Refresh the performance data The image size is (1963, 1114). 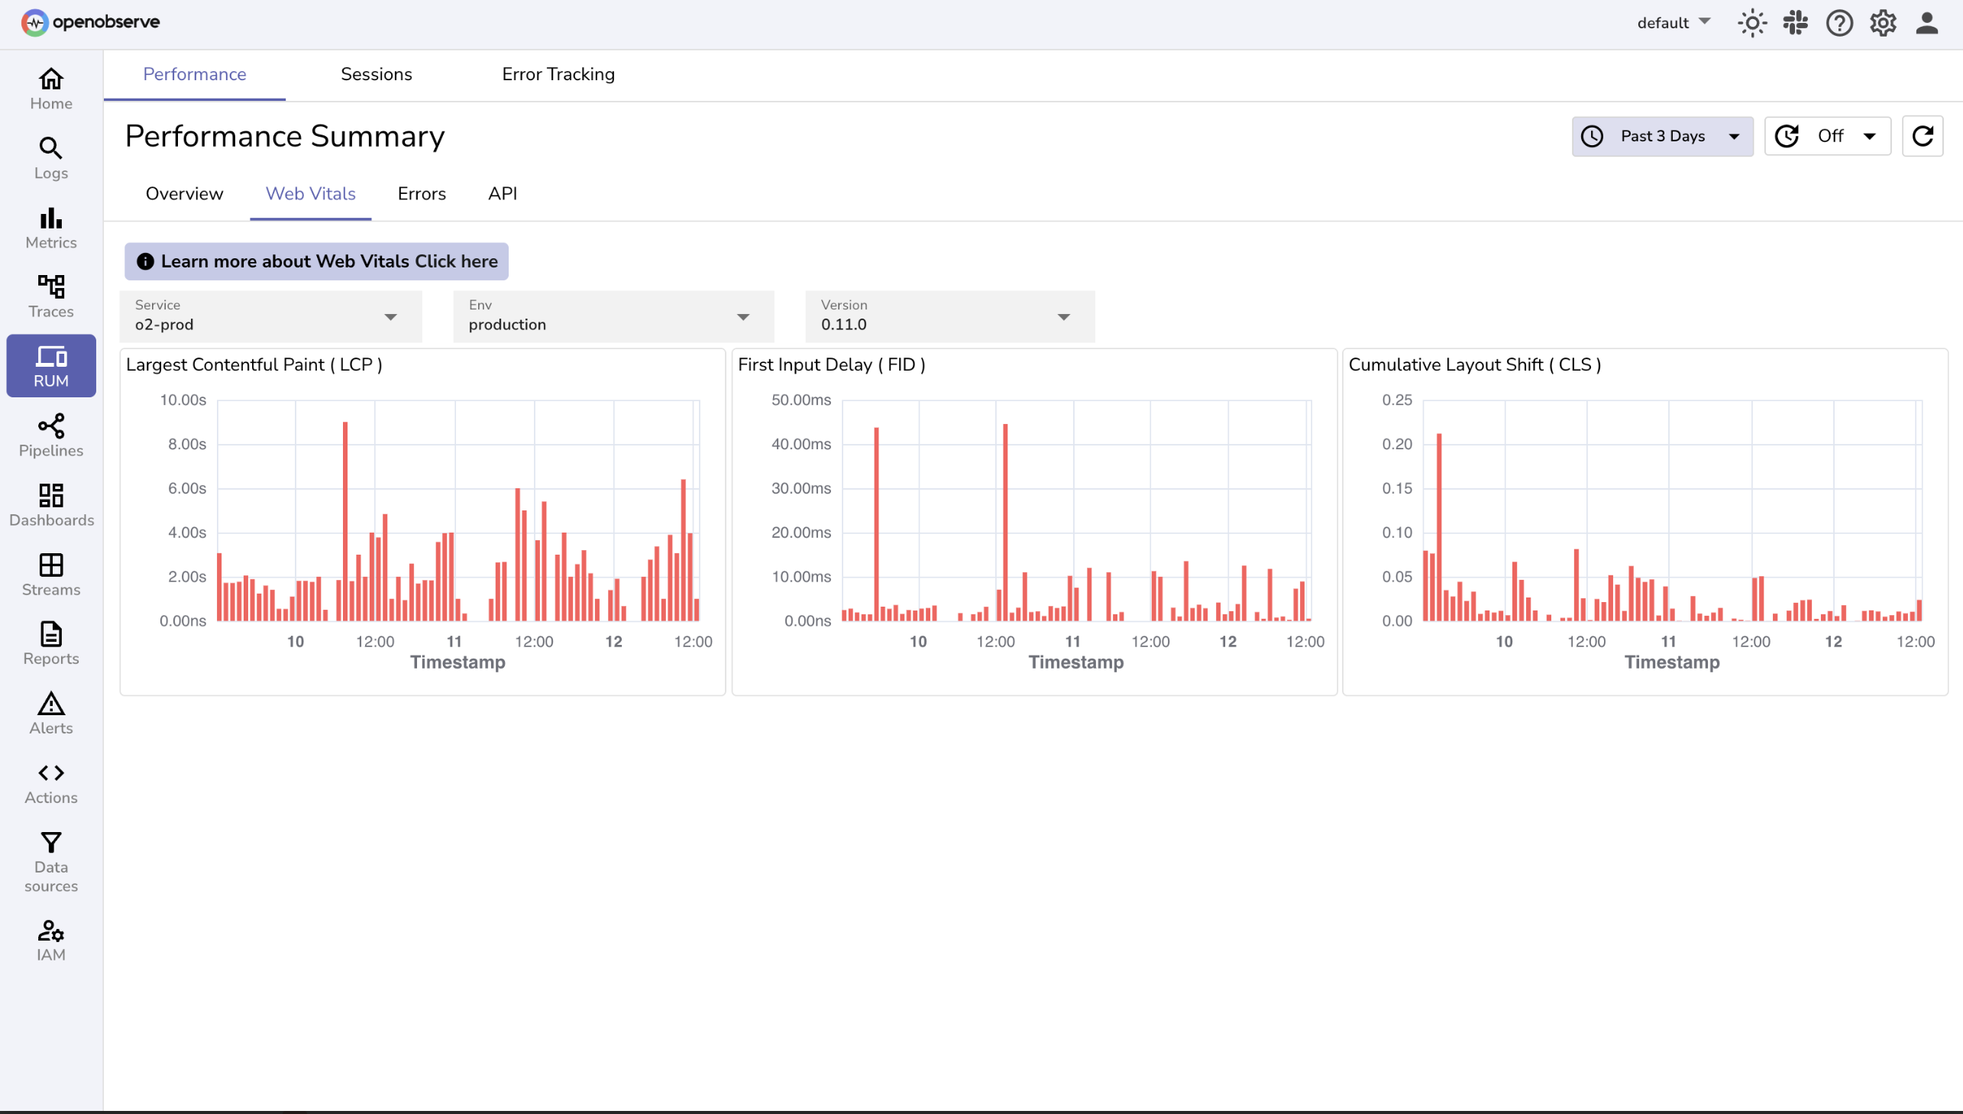[1923, 136]
